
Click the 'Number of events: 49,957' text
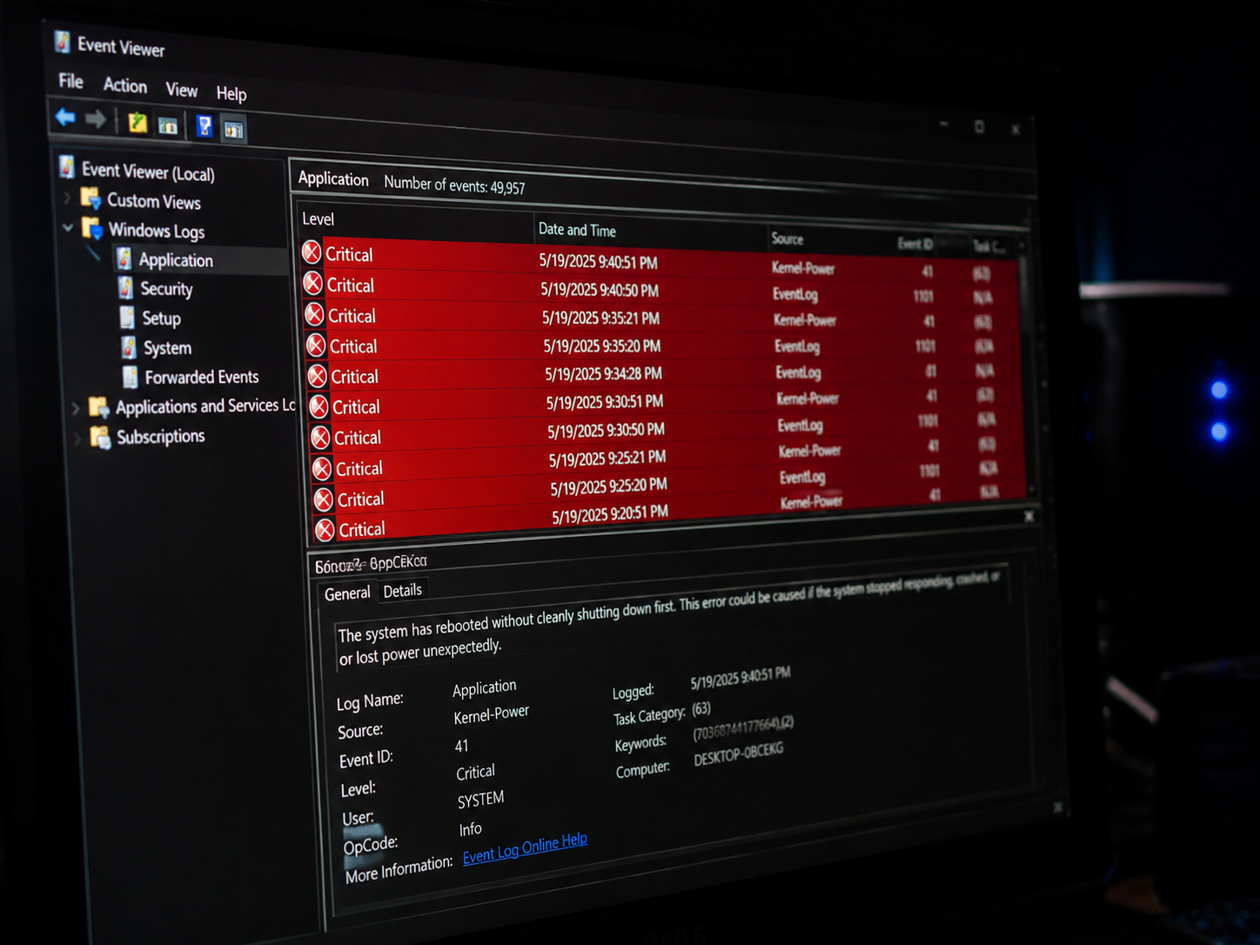pos(454,184)
